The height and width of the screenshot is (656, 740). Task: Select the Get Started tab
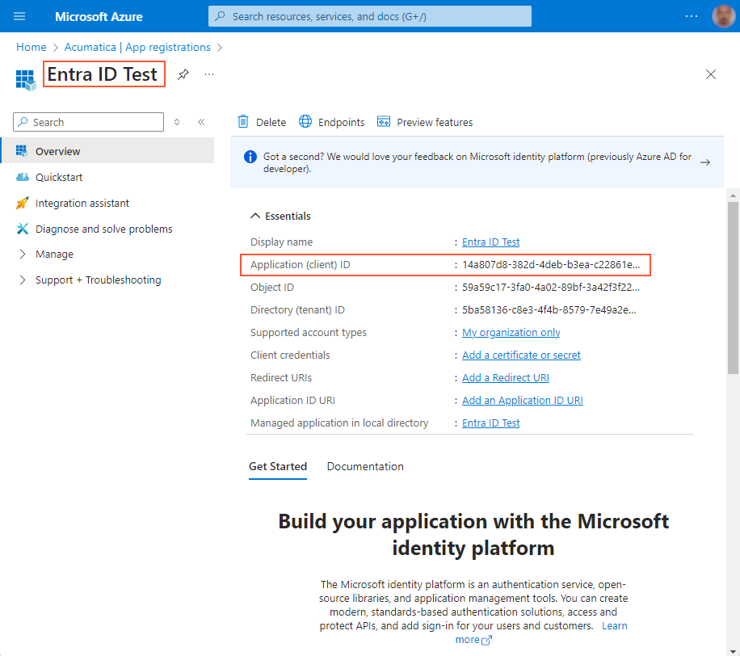(278, 466)
